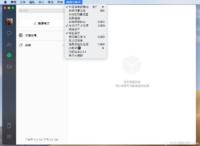Click the Apple menu logo

click(x=5, y=2)
